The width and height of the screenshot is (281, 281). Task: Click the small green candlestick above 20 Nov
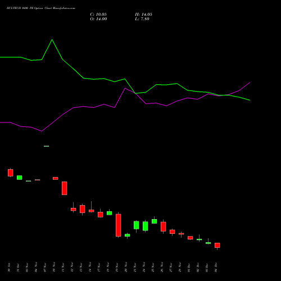[x=128, y=235]
